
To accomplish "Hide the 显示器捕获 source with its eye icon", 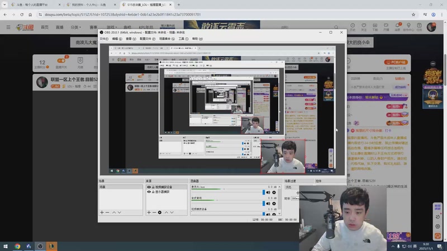I will pyautogui.click(x=149, y=192).
